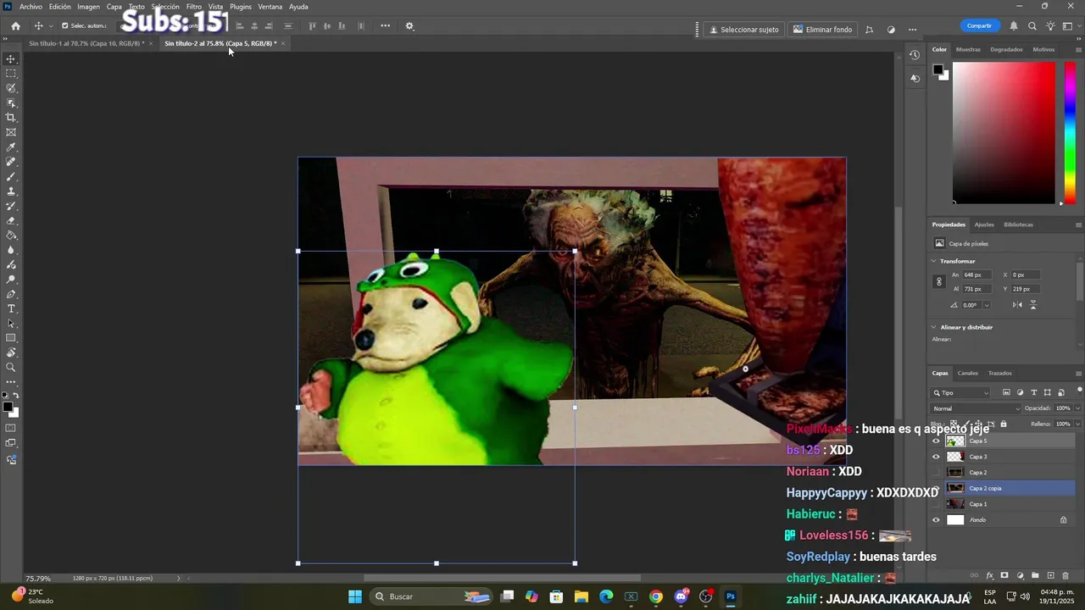Select the Hand tool
The height and width of the screenshot is (610, 1085).
click(11, 352)
